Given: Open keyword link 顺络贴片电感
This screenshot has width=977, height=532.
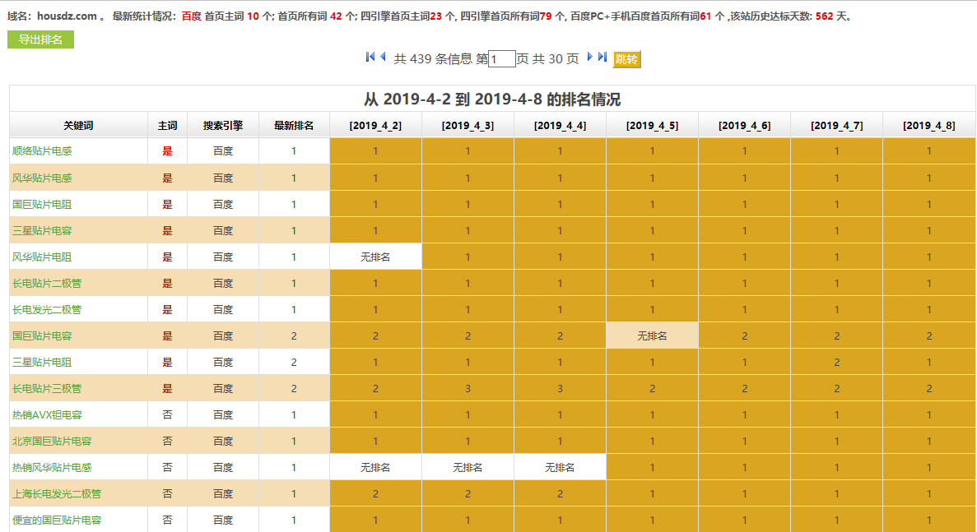Looking at the screenshot, I should (42, 151).
